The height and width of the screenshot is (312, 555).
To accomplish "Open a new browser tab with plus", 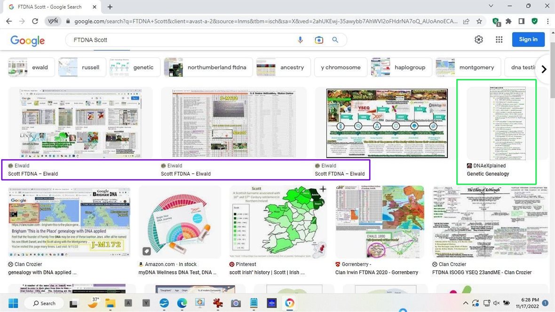I will [110, 7].
